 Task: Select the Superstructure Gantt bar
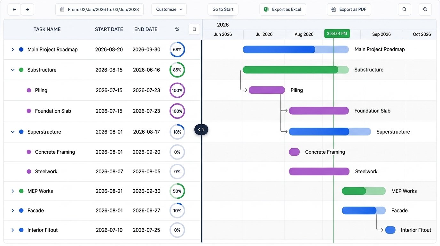(330, 132)
